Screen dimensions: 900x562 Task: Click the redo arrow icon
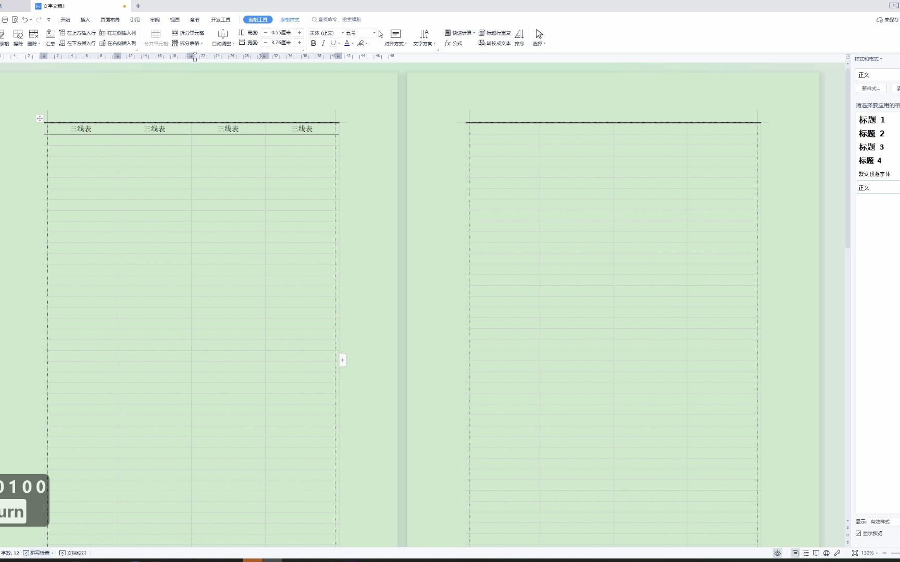pyautogui.click(x=39, y=20)
